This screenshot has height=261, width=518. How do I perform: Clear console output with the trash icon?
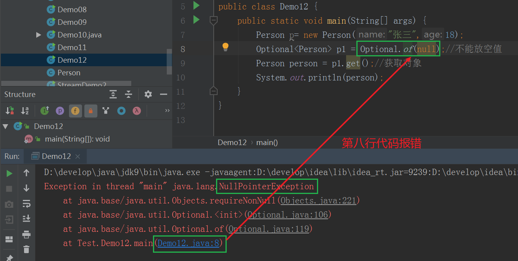click(27, 249)
